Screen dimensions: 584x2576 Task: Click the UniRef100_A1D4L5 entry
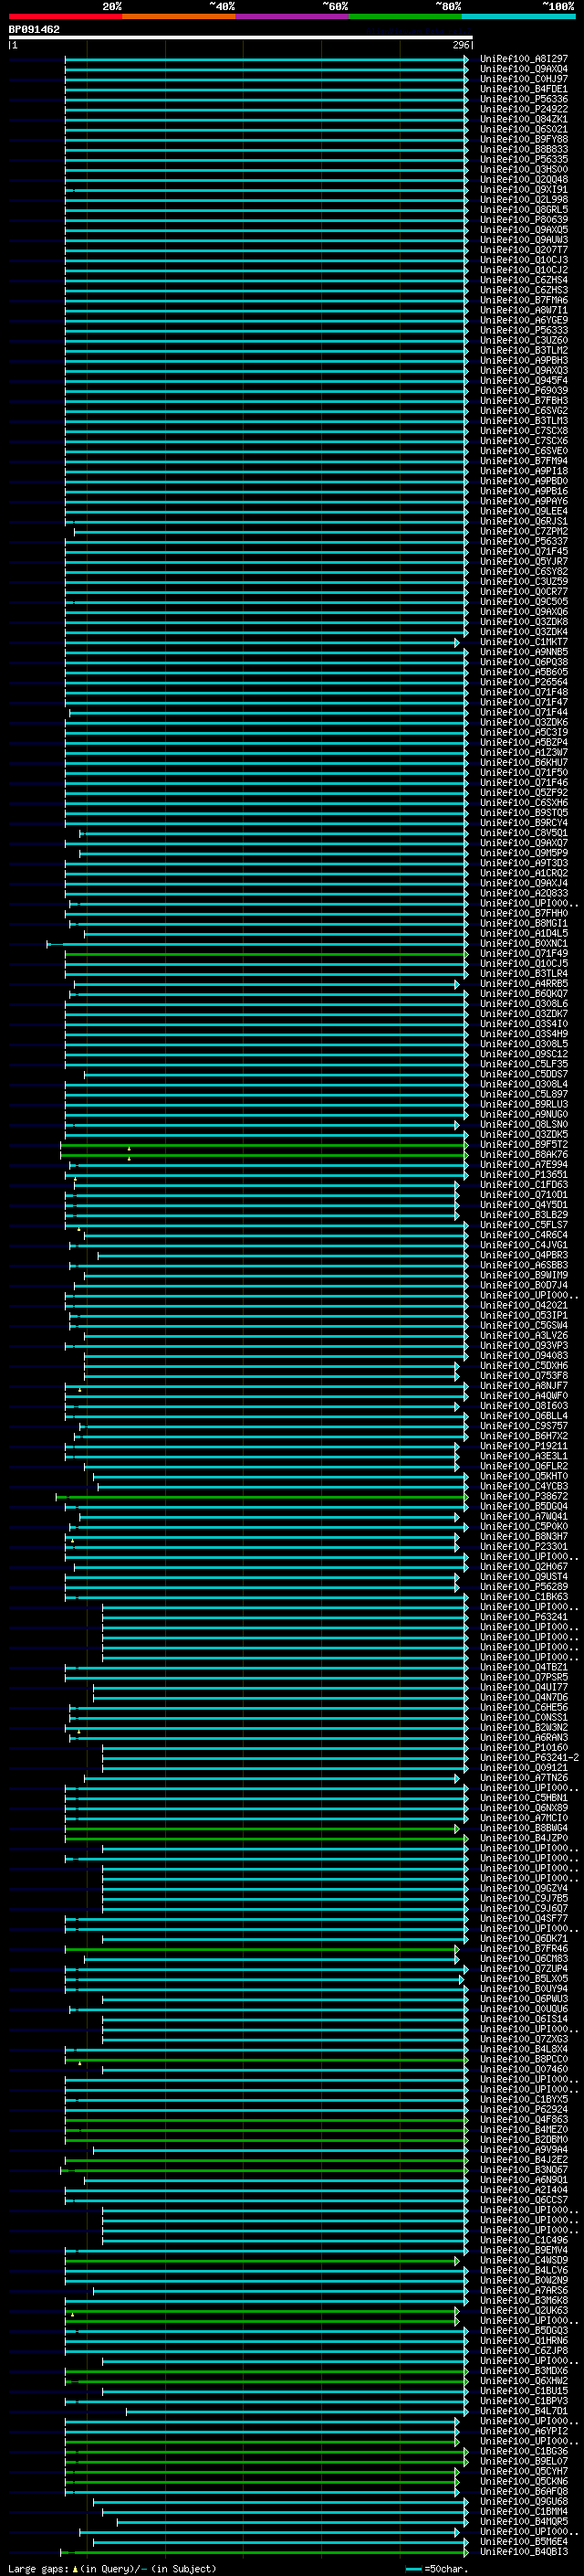point(523,933)
